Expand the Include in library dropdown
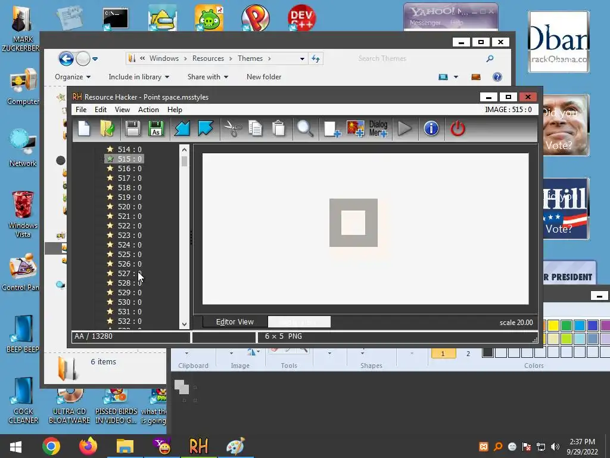 139,77
